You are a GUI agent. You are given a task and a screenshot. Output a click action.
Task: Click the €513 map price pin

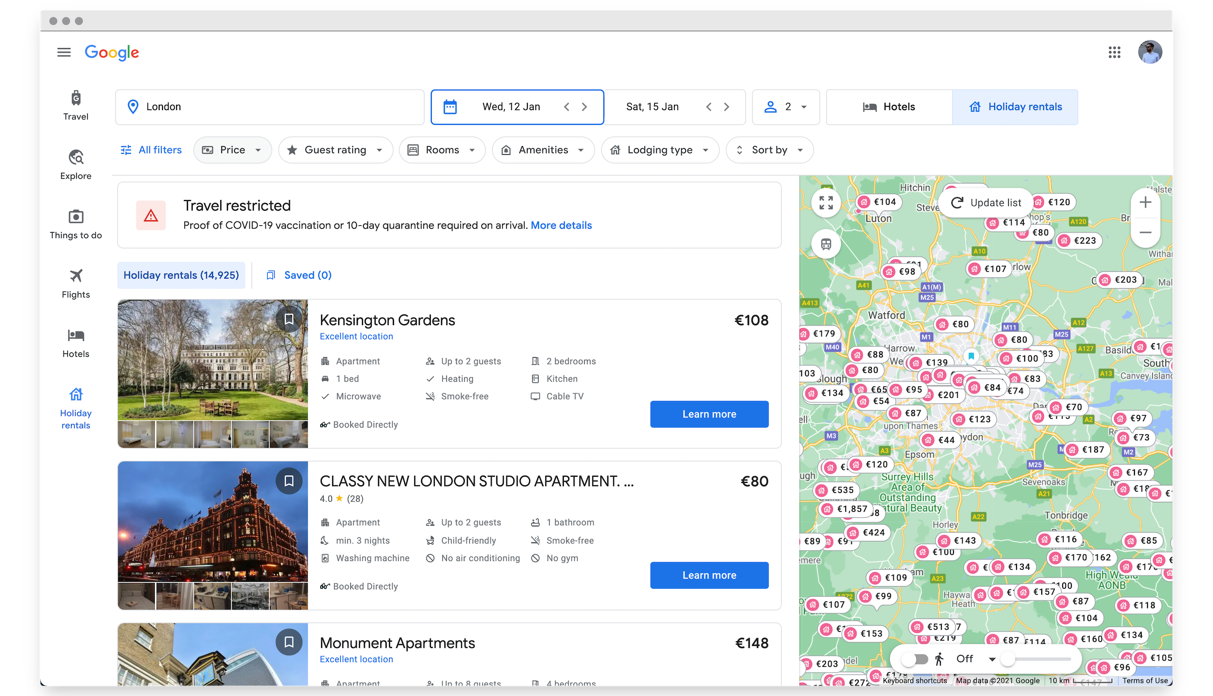pos(932,627)
